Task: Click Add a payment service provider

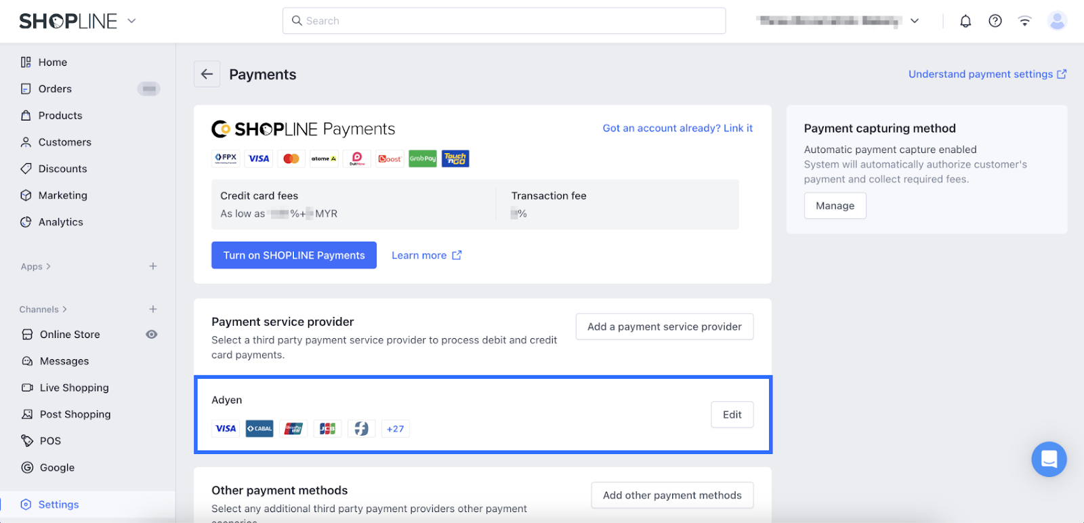Action: (665, 327)
